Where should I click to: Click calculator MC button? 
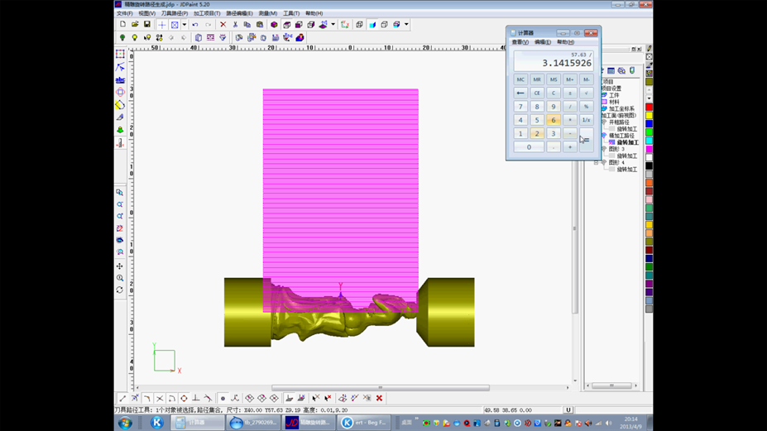point(520,79)
